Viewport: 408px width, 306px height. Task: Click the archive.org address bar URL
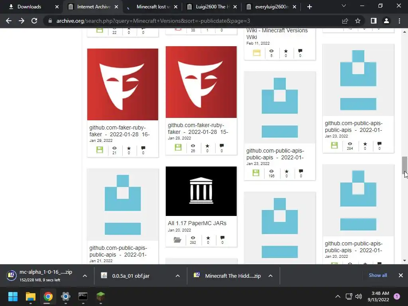click(x=153, y=21)
